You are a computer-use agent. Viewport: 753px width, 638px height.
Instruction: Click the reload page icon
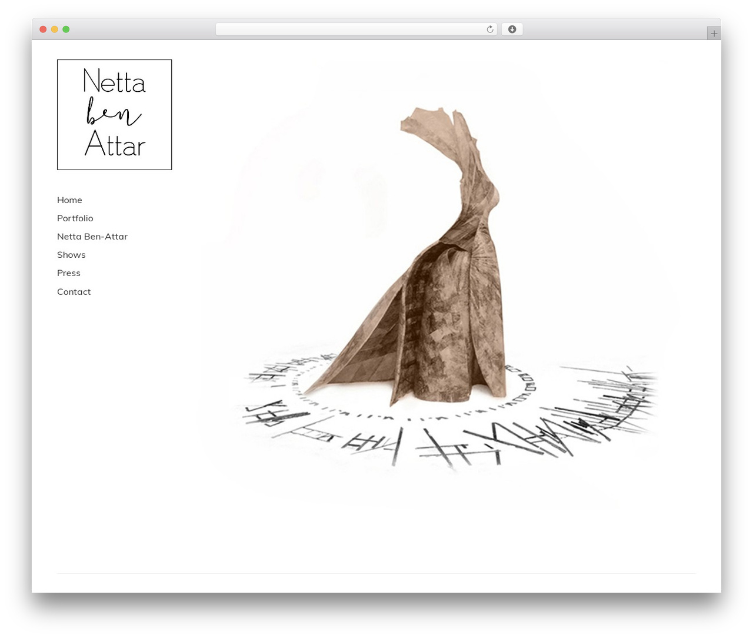[489, 29]
